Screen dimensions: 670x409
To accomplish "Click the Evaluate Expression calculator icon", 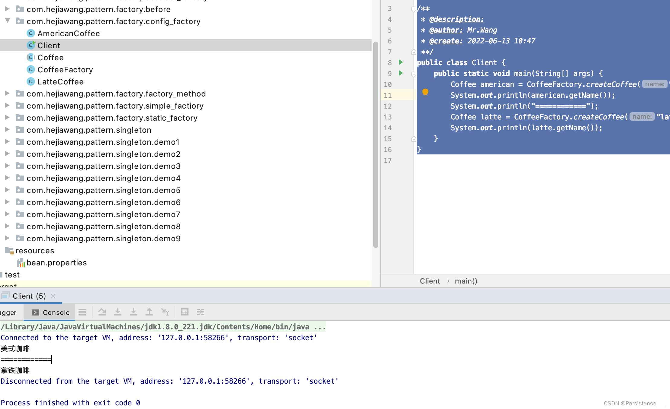I will (185, 312).
